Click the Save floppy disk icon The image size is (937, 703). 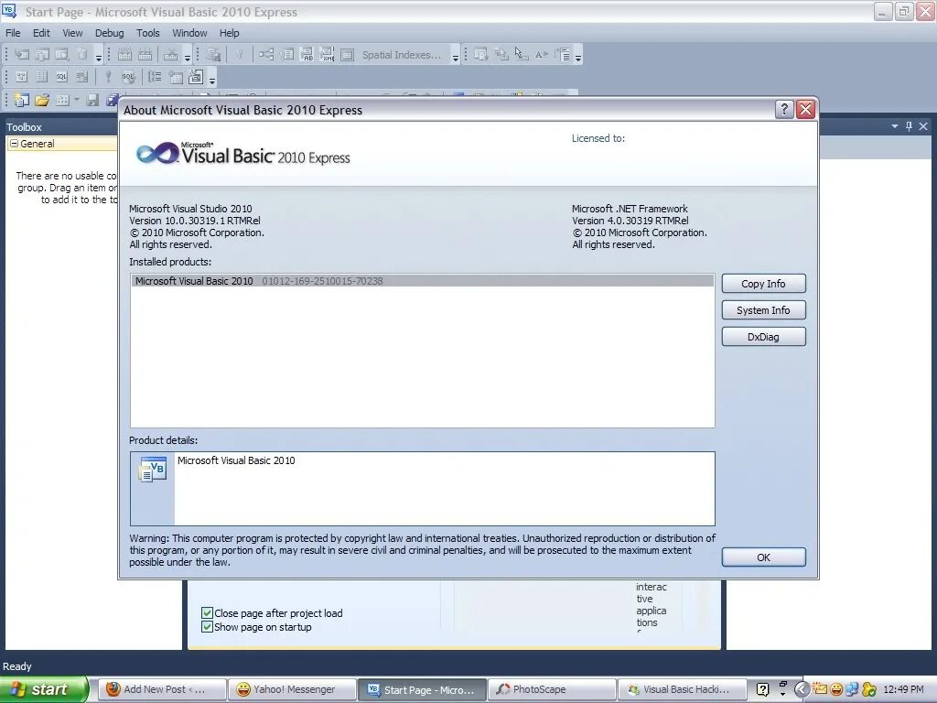tap(92, 100)
